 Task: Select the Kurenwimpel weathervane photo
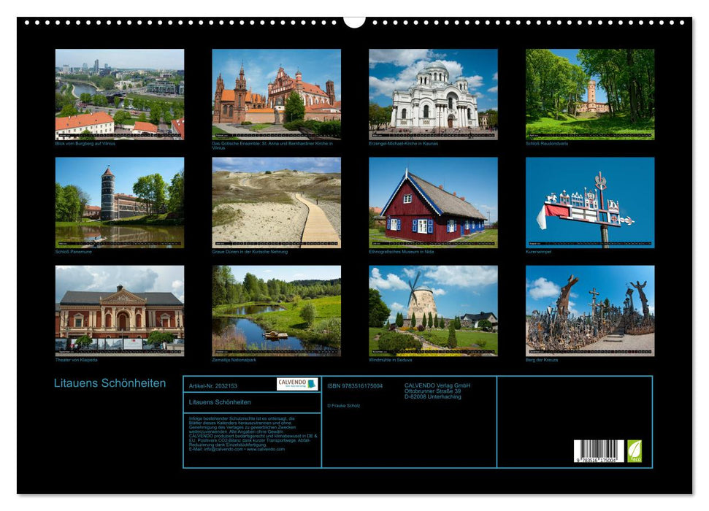(590, 202)
